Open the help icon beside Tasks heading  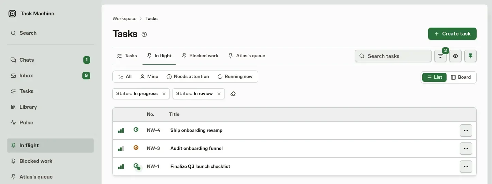click(x=144, y=34)
